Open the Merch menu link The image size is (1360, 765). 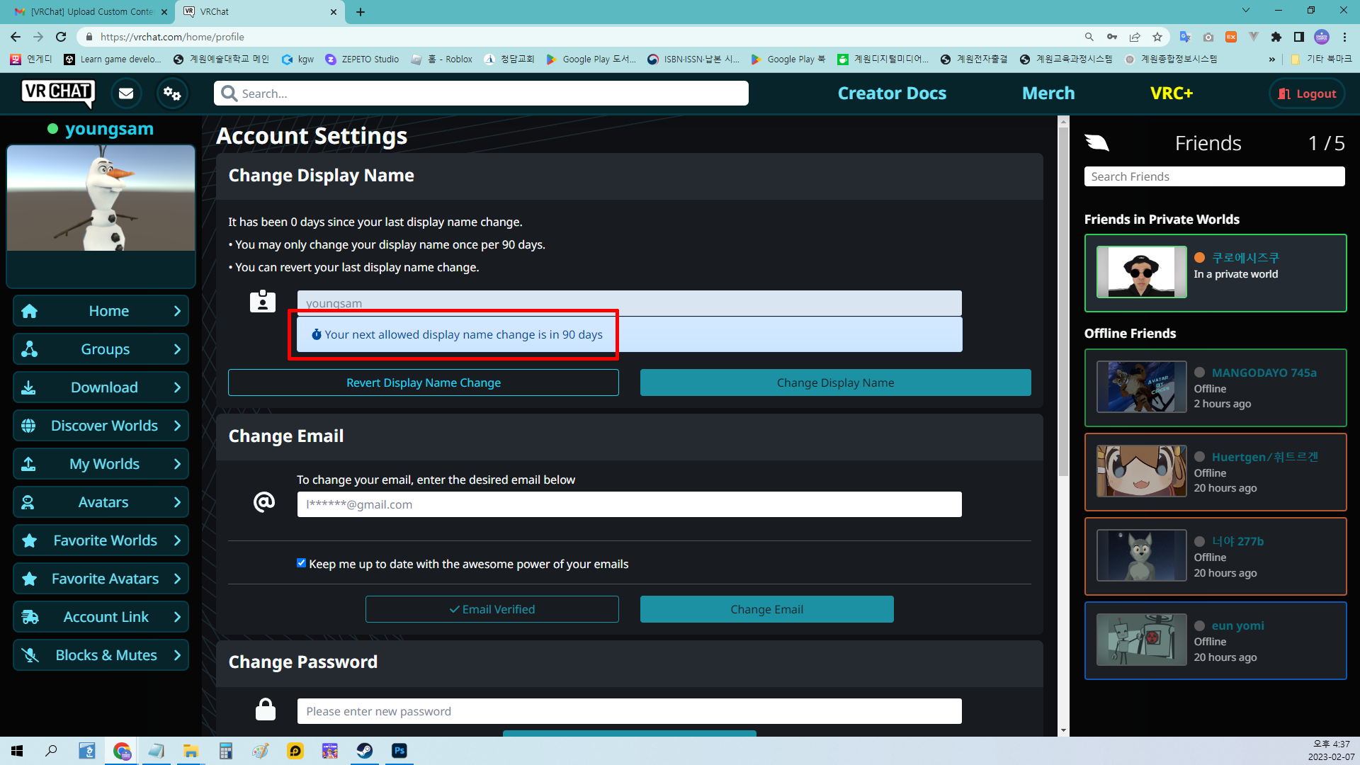click(x=1048, y=93)
